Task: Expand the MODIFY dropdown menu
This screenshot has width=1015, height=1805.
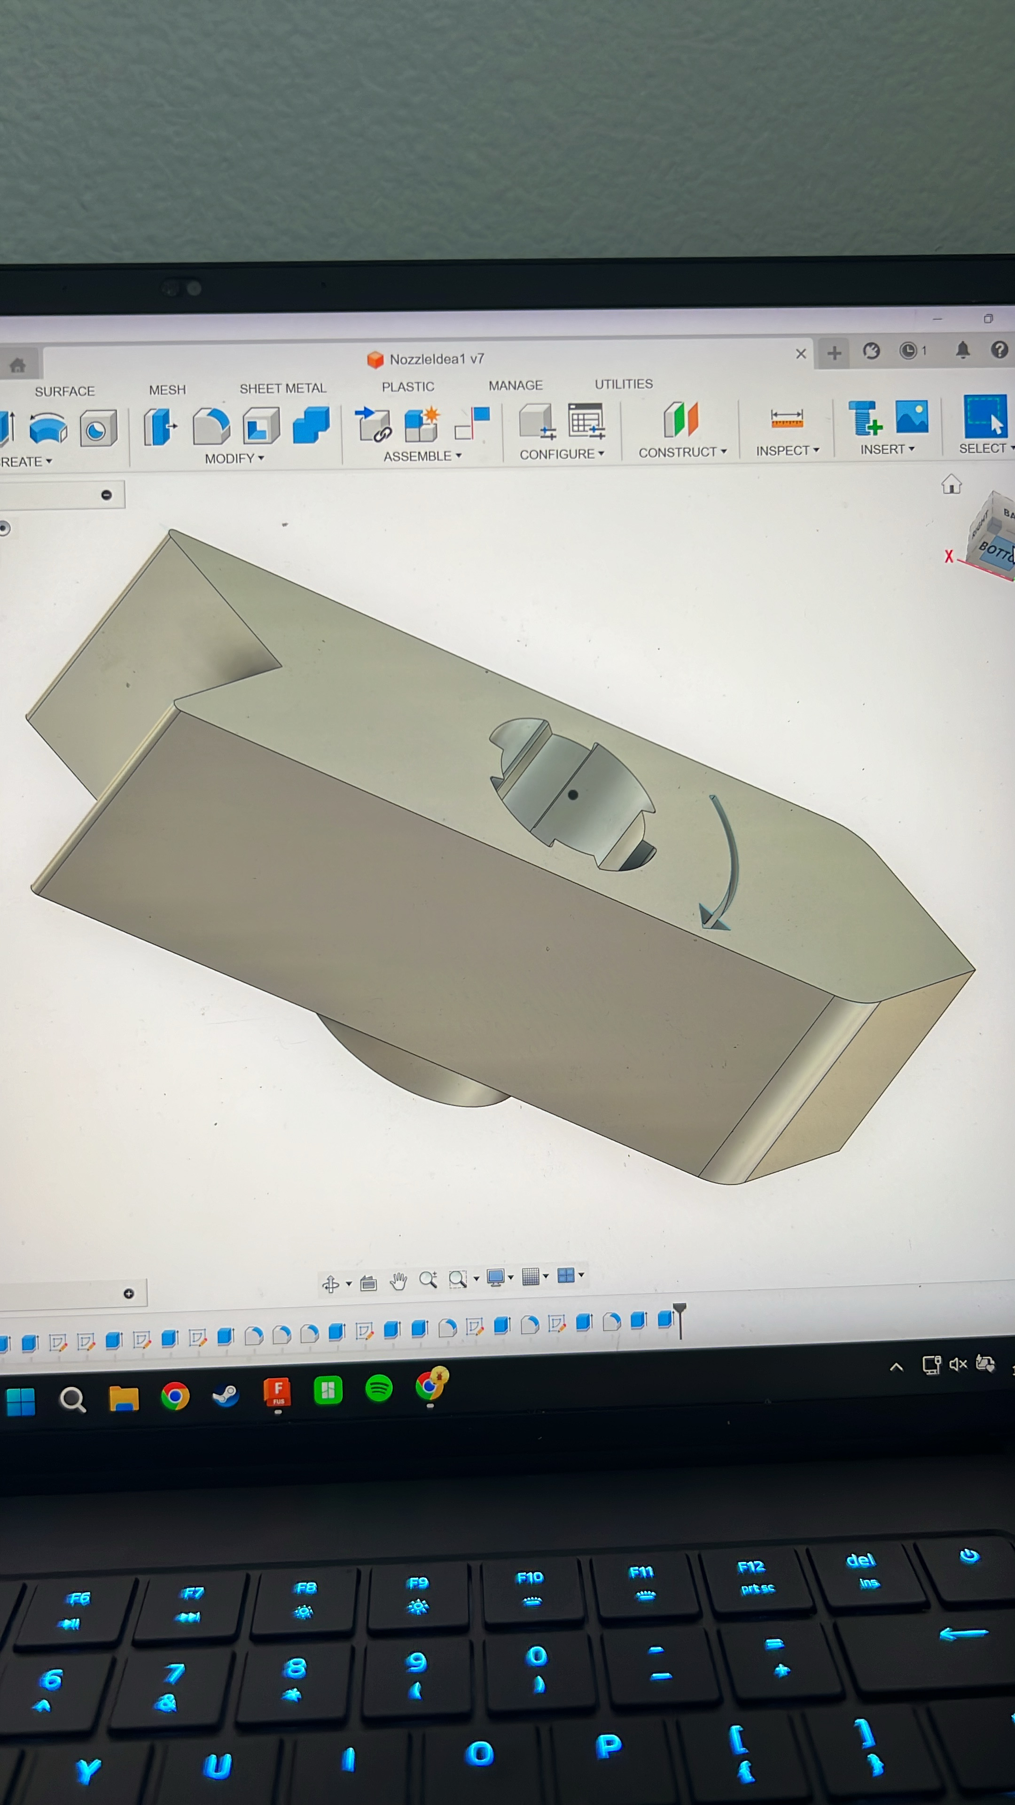Action: [x=234, y=458]
